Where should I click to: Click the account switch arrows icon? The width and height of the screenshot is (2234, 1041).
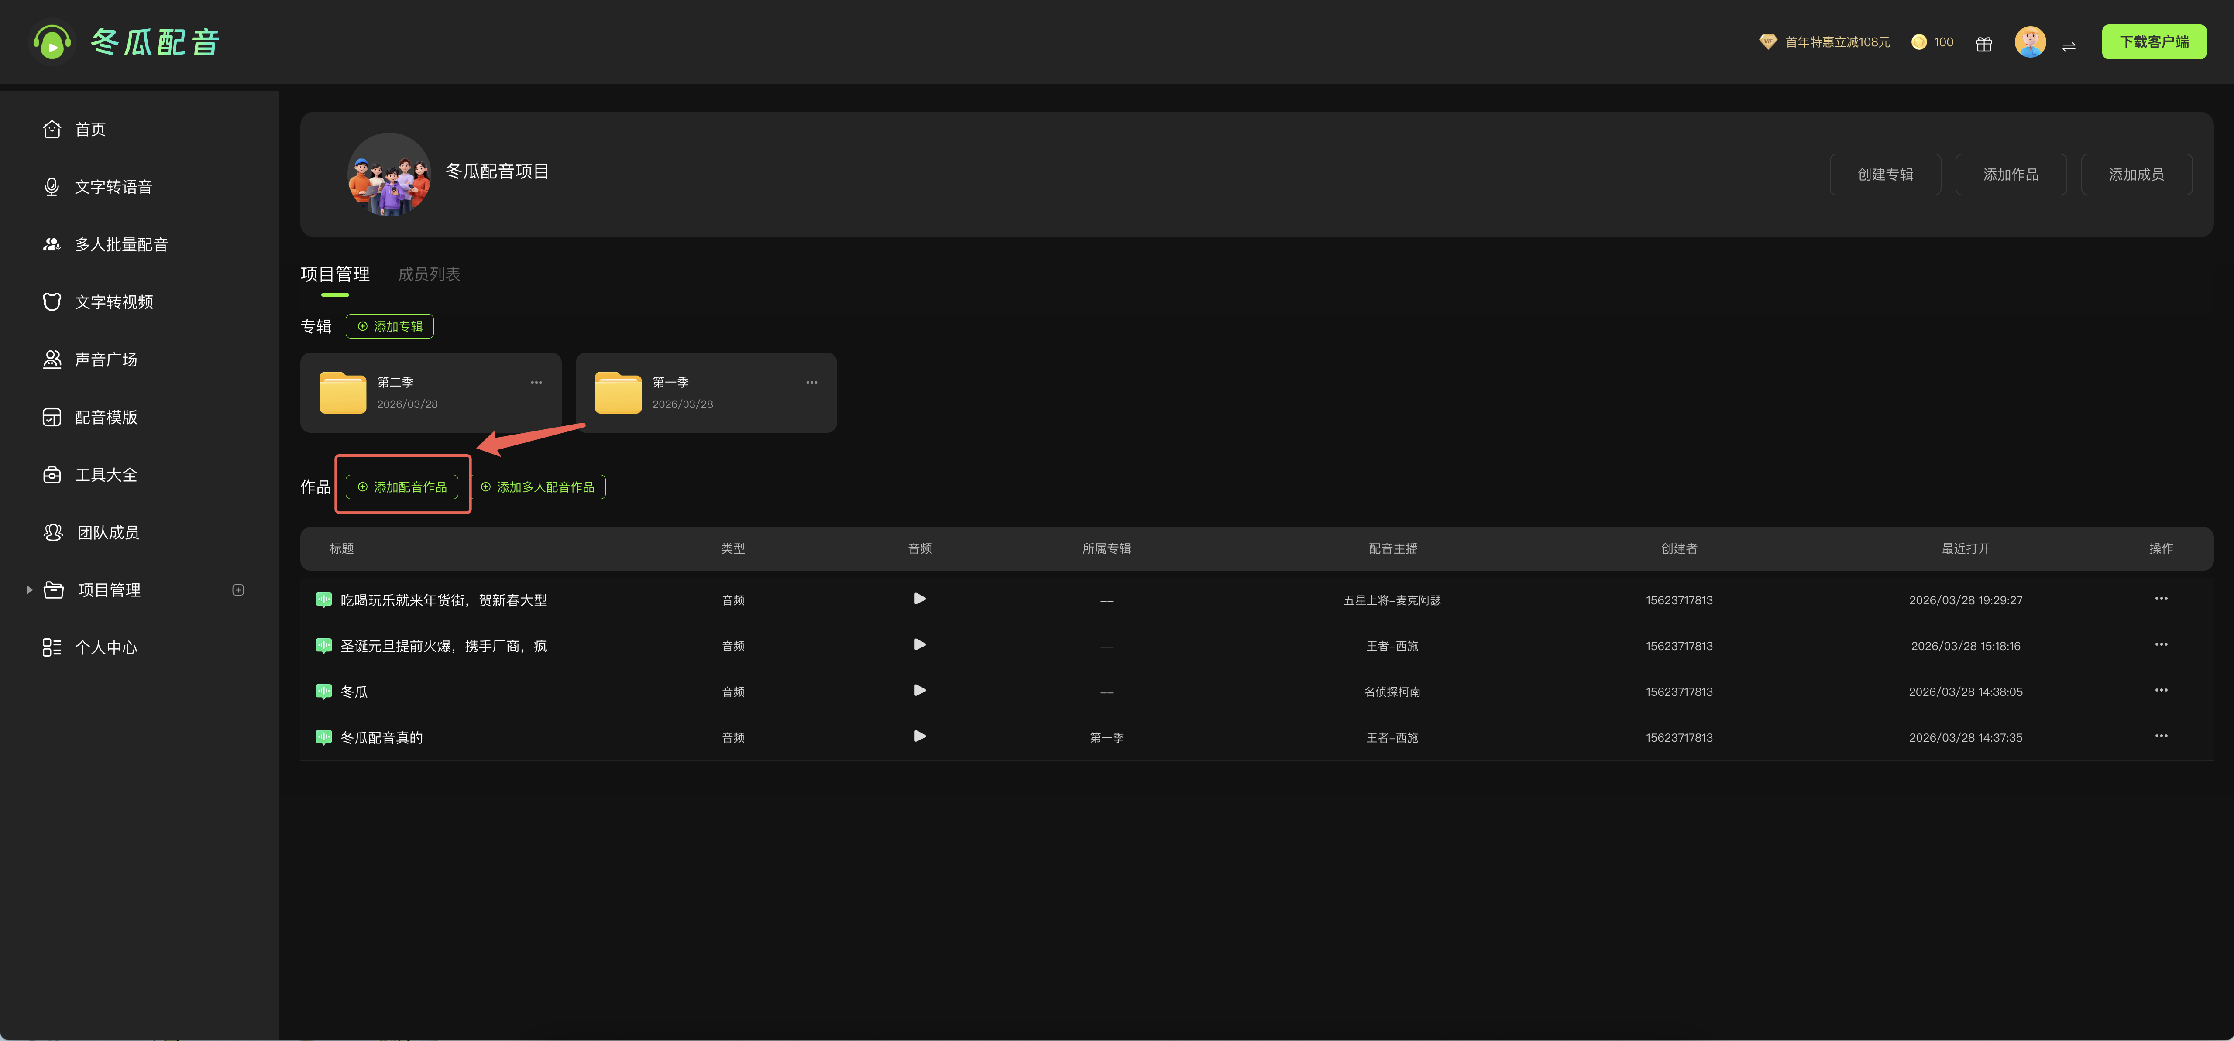point(2069,46)
